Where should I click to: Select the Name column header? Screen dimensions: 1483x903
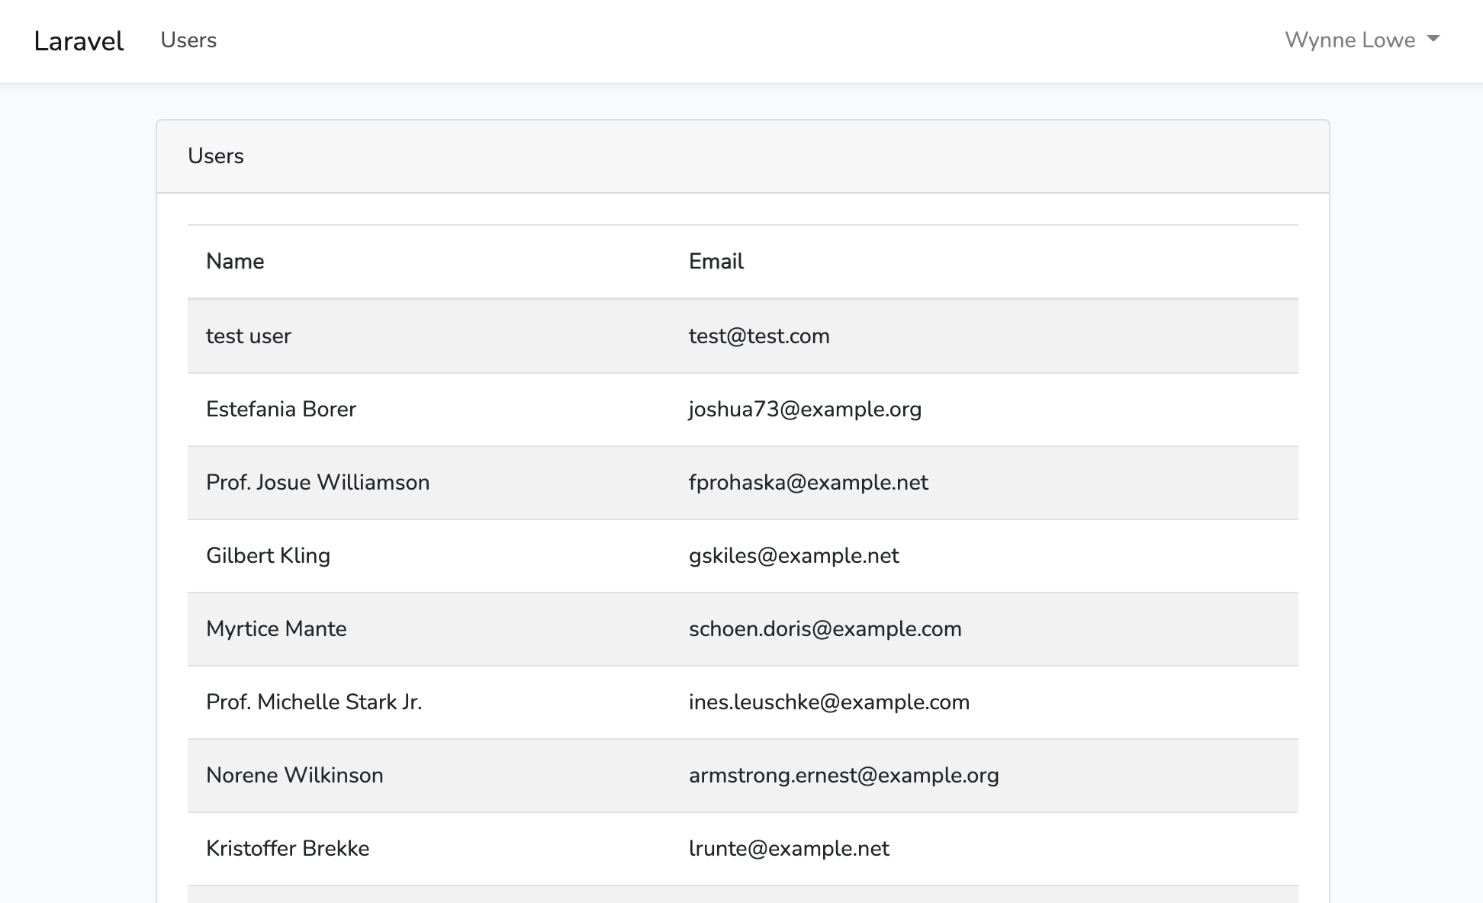click(x=235, y=261)
